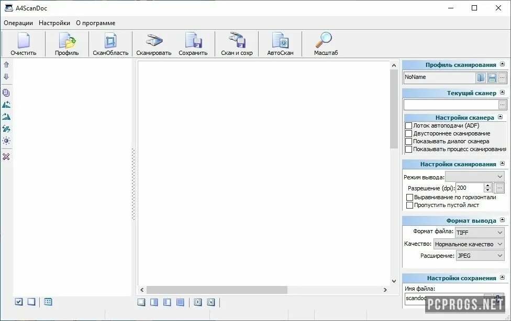The image size is (511, 321).
Task: Move page up with the up arrow icon
Action: 6,64
